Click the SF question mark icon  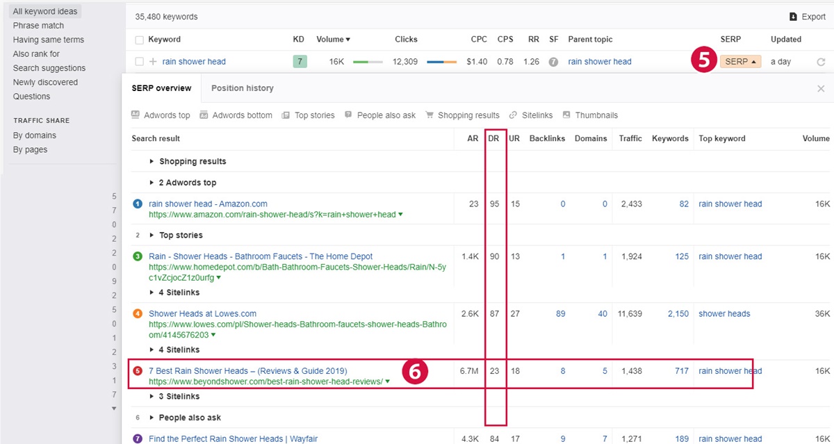553,62
